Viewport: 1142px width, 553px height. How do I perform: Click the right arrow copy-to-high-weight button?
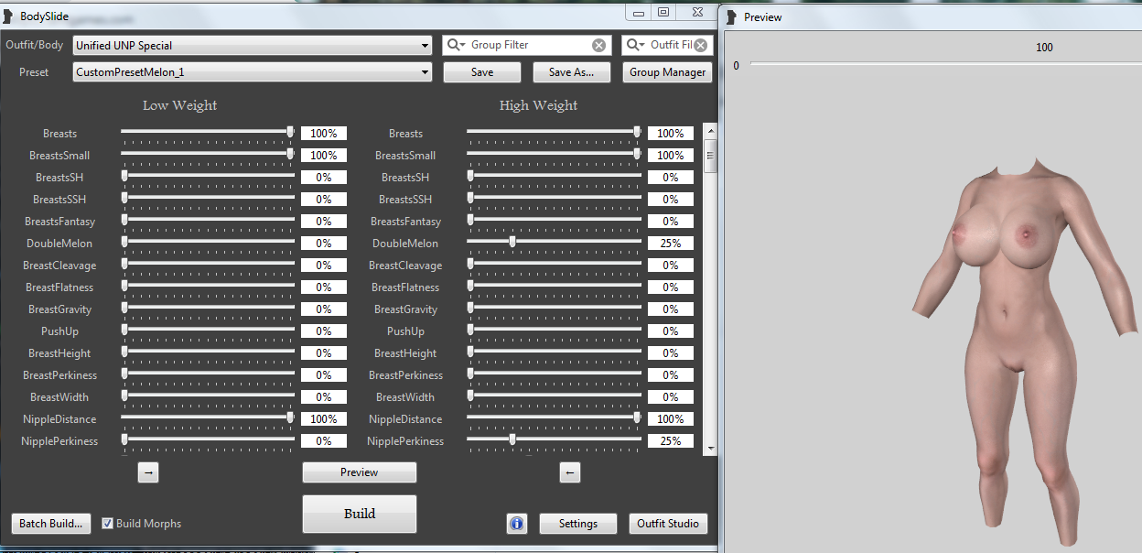click(x=148, y=472)
